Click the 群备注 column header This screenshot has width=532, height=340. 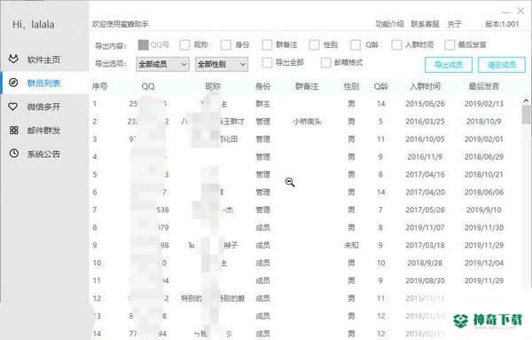[307, 86]
